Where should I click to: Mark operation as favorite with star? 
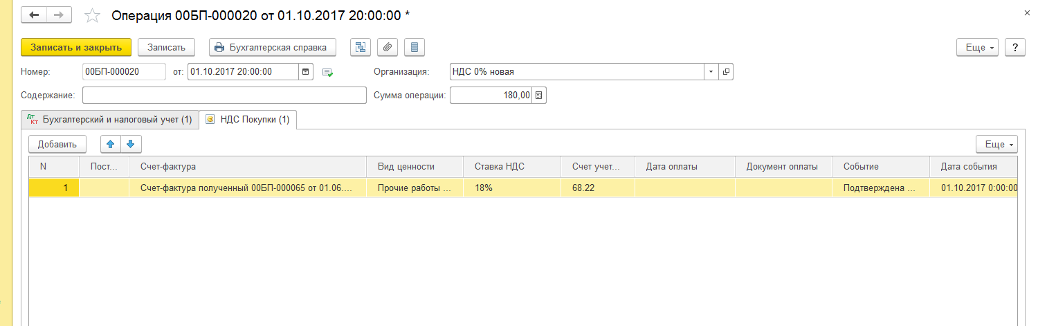[x=91, y=15]
